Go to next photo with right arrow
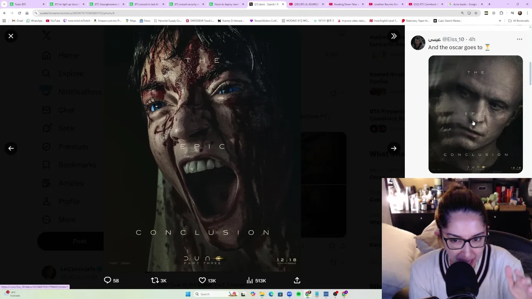The width and height of the screenshot is (532, 299). [x=394, y=148]
